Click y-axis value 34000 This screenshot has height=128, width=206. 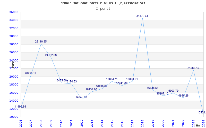14,20
